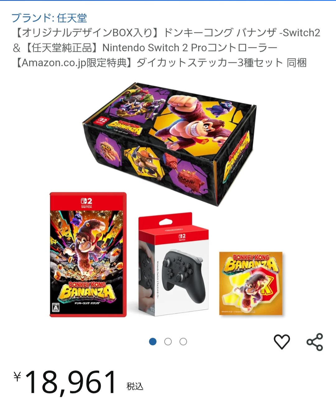Jump to the third image carousel dot
336x412 pixels.
coord(183,342)
